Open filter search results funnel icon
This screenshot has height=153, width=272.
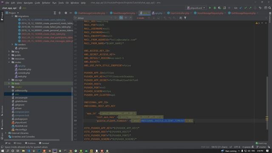pos(185,18)
